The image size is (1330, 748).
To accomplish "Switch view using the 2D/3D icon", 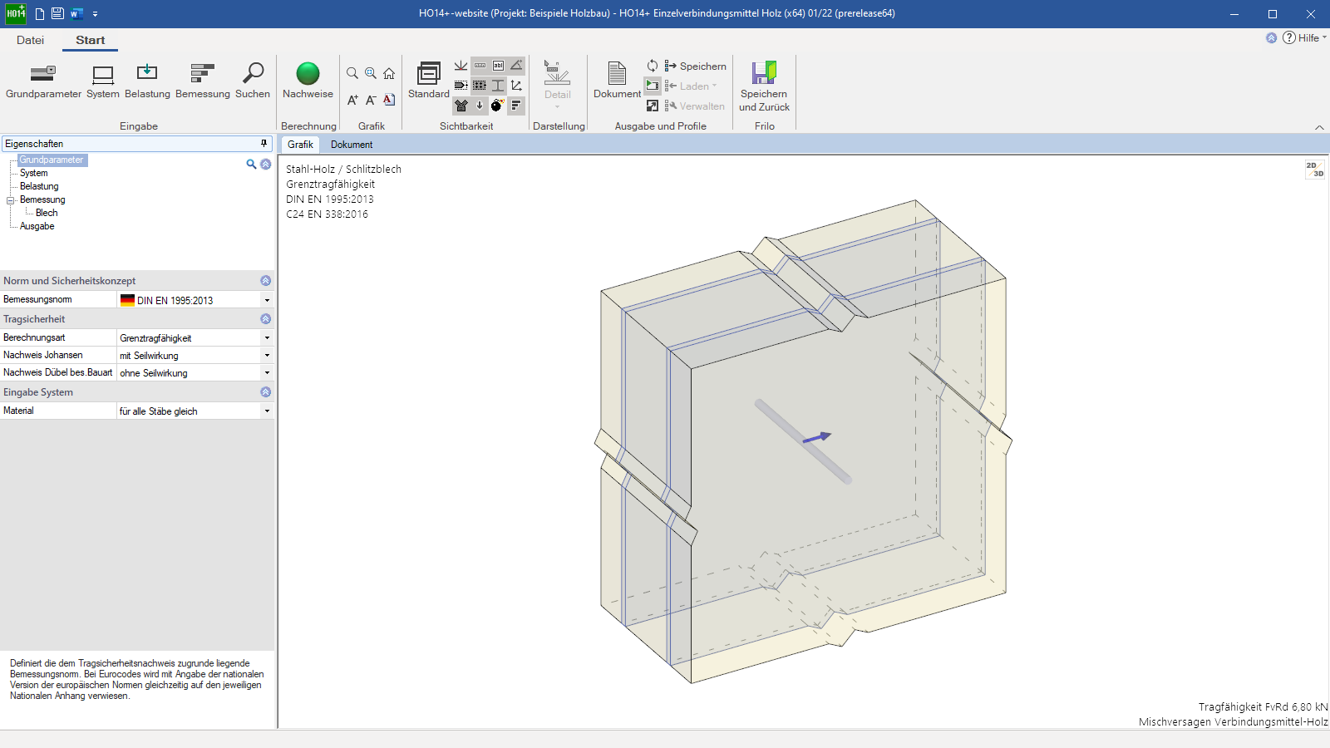I will click(1314, 170).
